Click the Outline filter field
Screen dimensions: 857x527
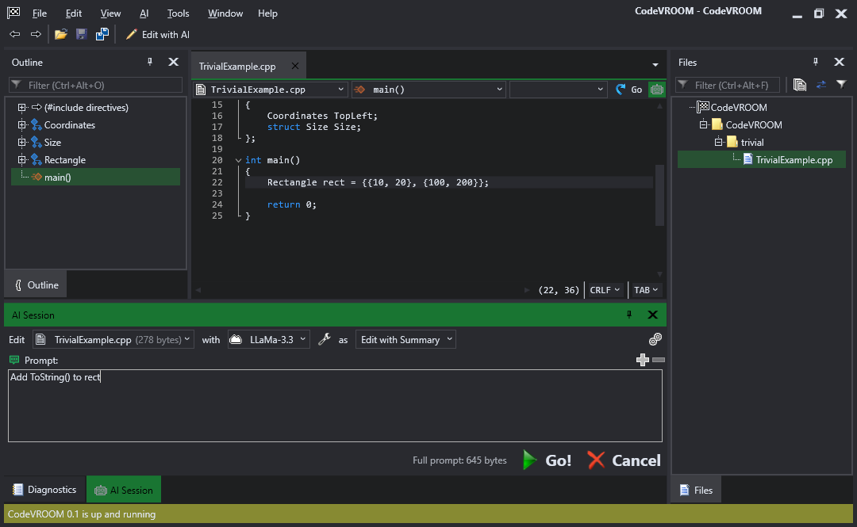pyautogui.click(x=96, y=86)
